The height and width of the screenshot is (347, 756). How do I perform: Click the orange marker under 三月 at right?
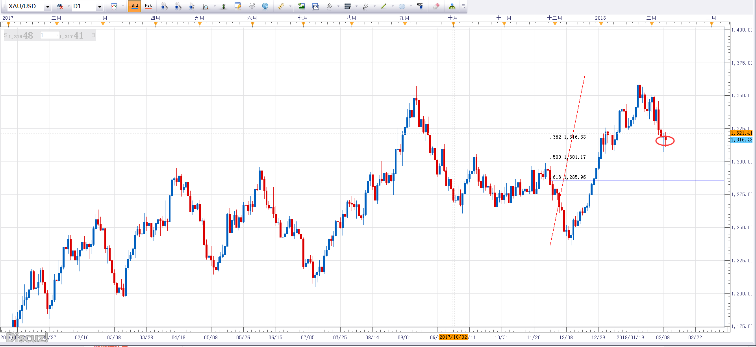712,24
